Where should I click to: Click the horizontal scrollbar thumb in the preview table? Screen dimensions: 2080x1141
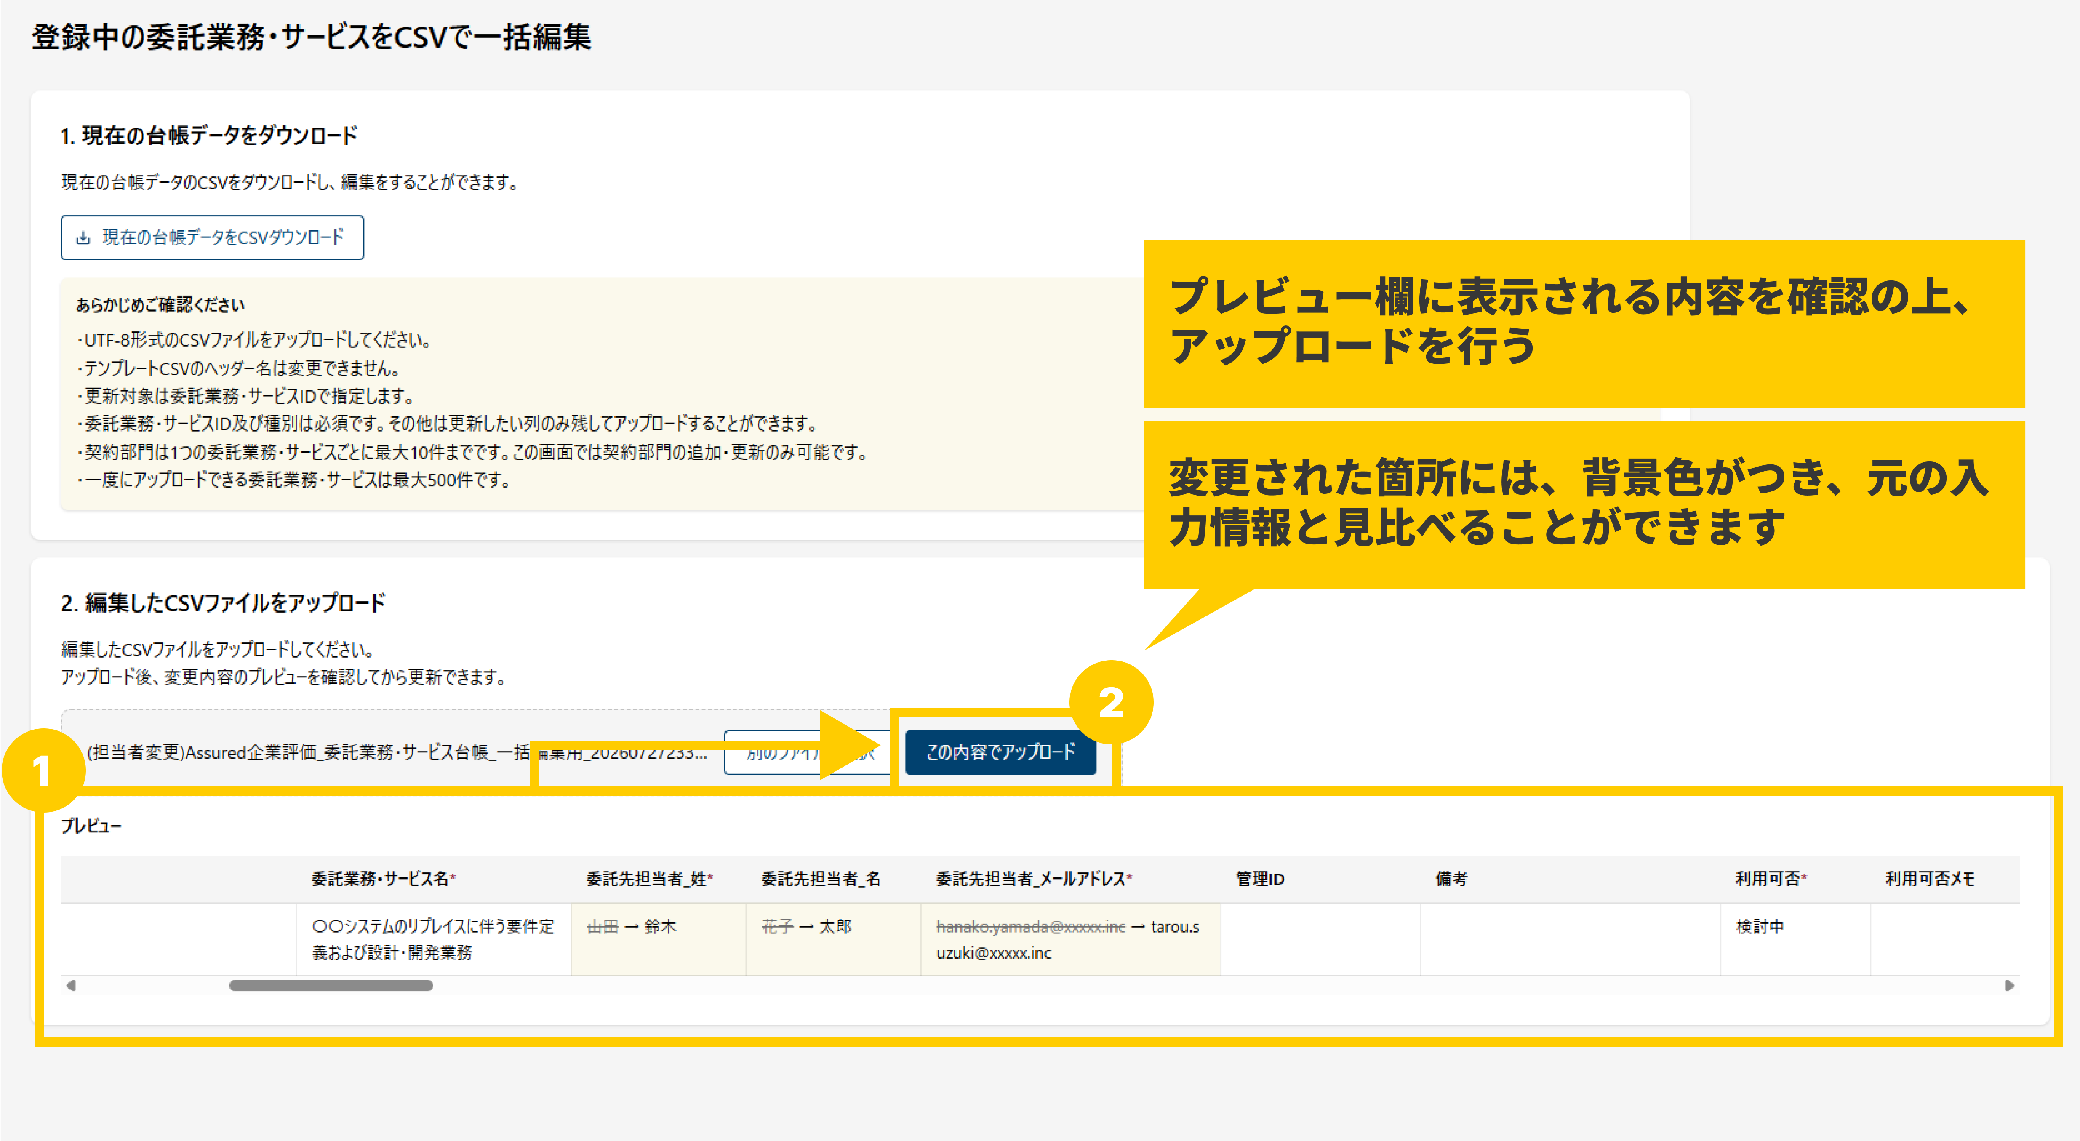click(331, 985)
